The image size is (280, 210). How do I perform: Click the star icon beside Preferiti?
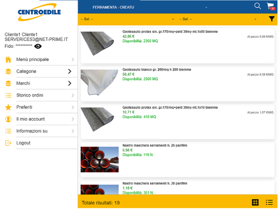pos(8,107)
